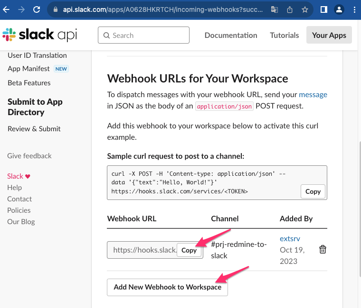Viewport: 361px width, 308px height.
Task: Click the Slack heart link
Action: coord(19,176)
